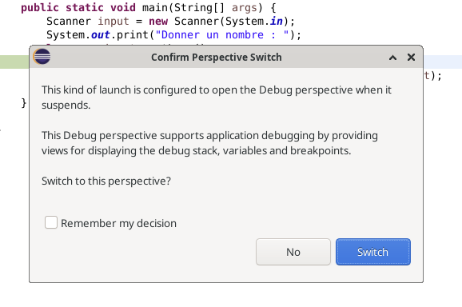The height and width of the screenshot is (307, 462).
Task: Click the italic in field inside the Scanner constructor
Action: 276,22
